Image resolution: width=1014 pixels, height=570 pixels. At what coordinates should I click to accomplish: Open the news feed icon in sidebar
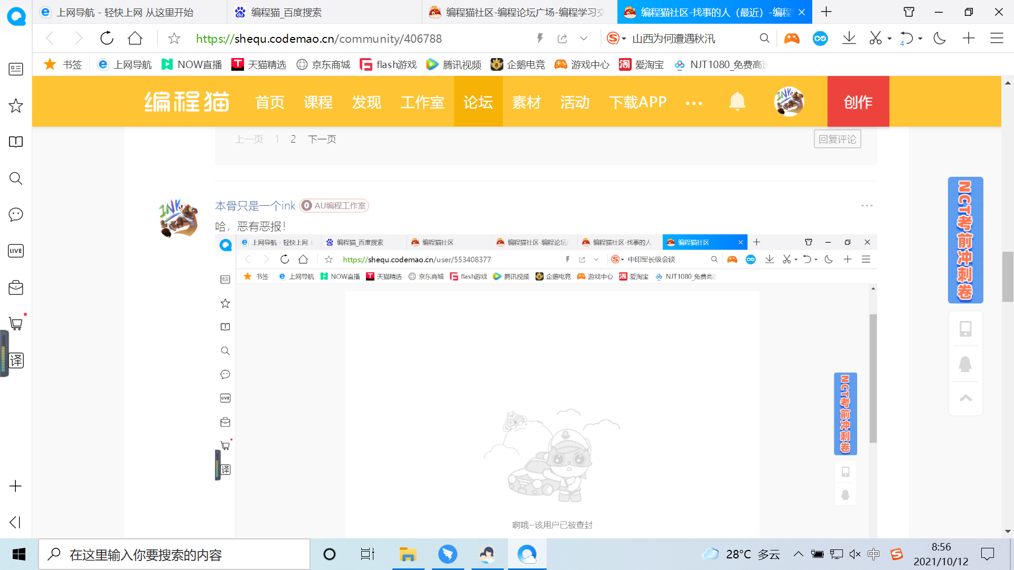tap(16, 69)
